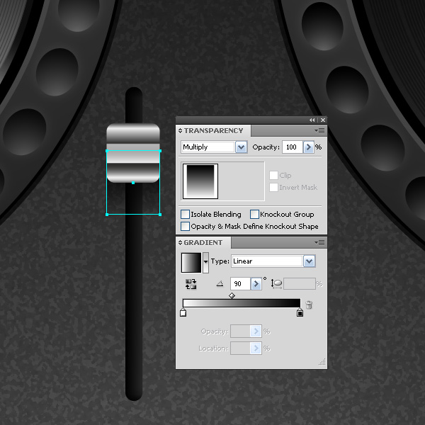This screenshot has height=425, width=425.
Task: Open the gradient stop Opacity arrow
Action: [x=256, y=331]
